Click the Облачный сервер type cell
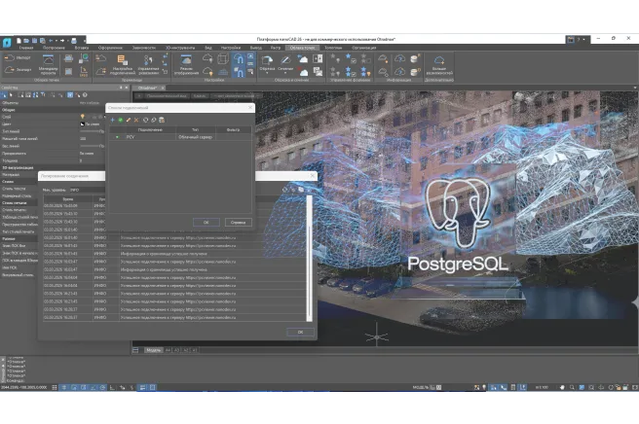 coord(195,137)
